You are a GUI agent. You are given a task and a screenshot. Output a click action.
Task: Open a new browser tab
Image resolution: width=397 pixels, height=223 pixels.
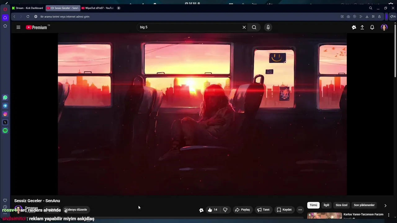point(118,8)
